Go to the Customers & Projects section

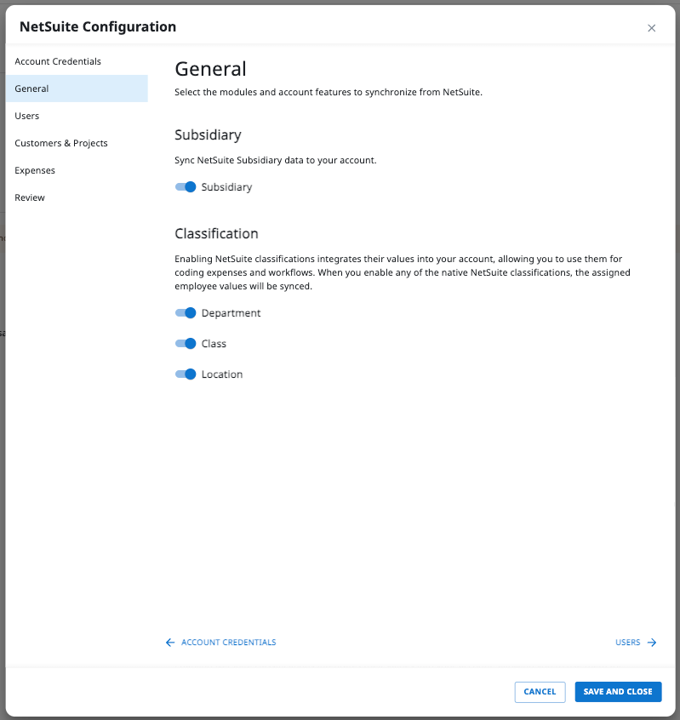pos(61,143)
